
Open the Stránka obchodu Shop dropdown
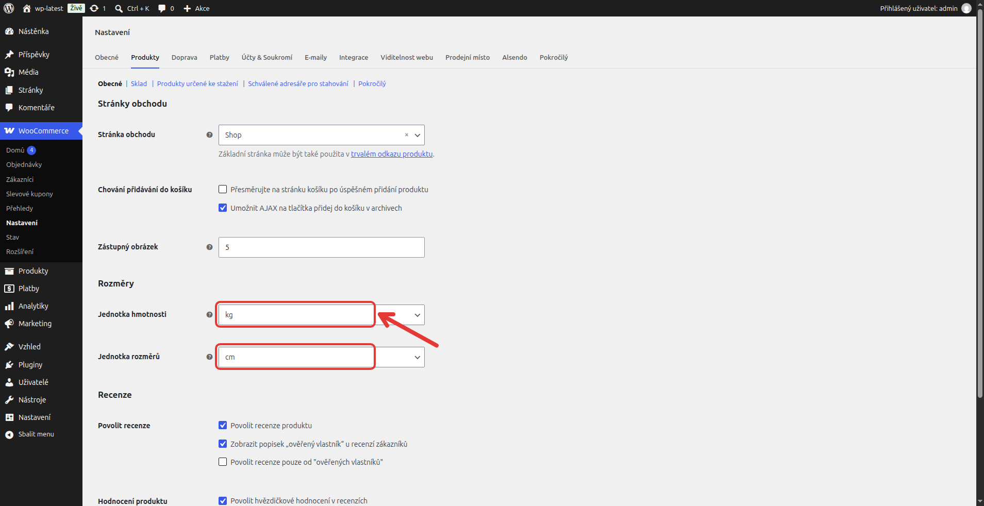[322, 135]
